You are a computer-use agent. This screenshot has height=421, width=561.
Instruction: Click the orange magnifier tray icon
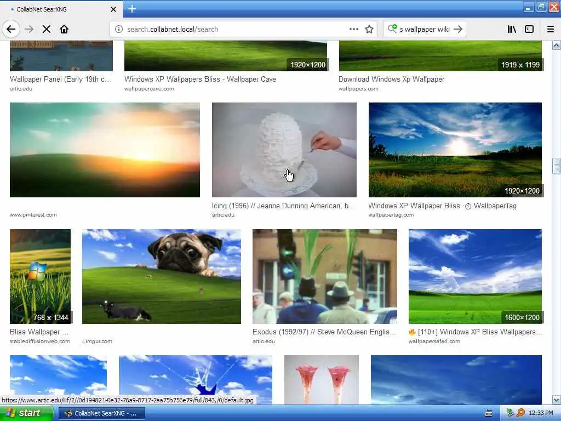point(520,413)
